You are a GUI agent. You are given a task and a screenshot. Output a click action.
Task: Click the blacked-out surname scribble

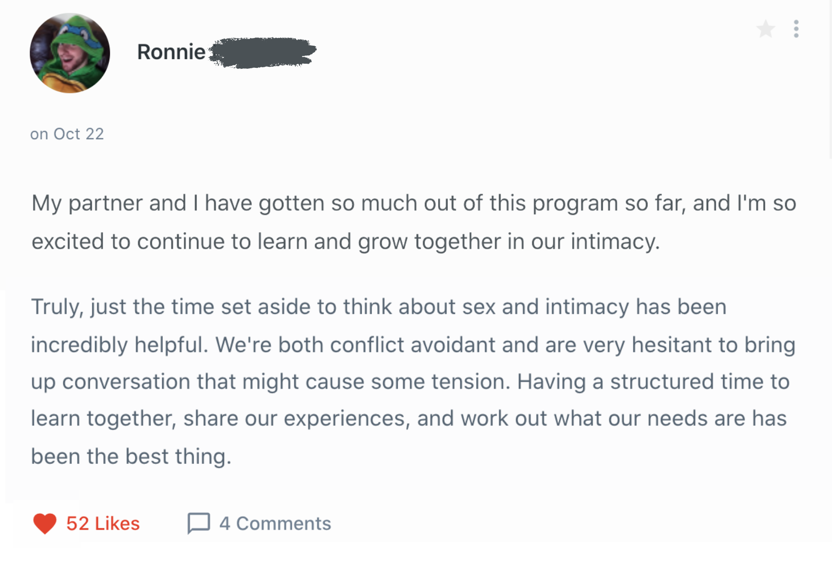tap(263, 52)
